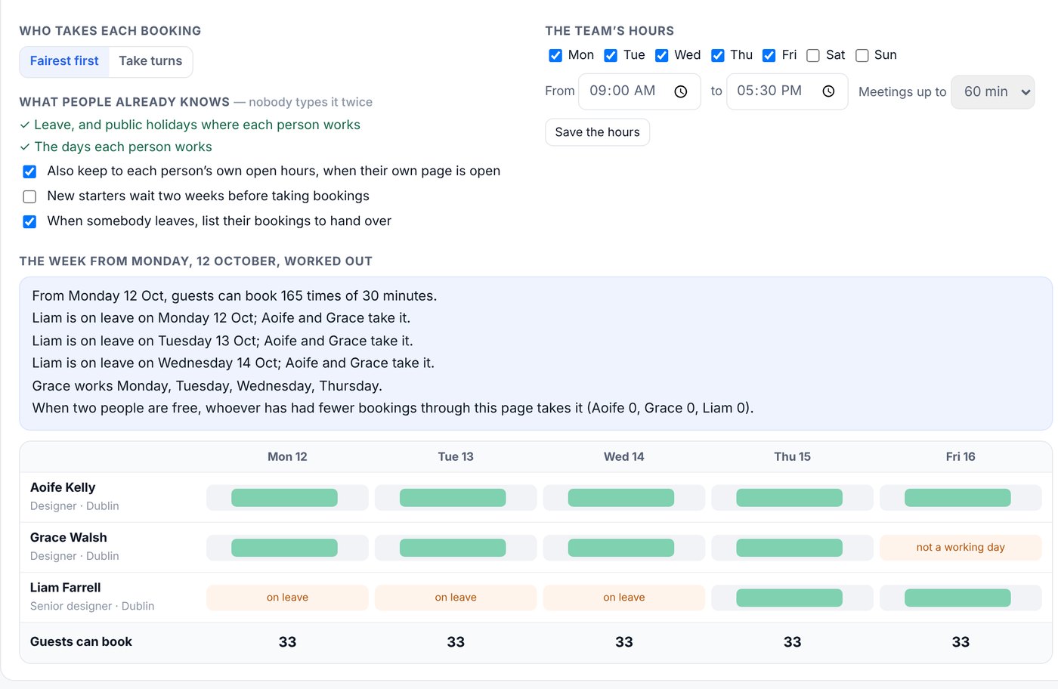The width and height of the screenshot is (1058, 689).
Task: Click the Thu 15 column header
Action: coord(792,456)
